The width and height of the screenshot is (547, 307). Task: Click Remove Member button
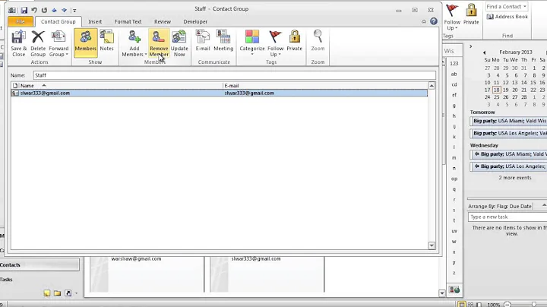coord(159,43)
